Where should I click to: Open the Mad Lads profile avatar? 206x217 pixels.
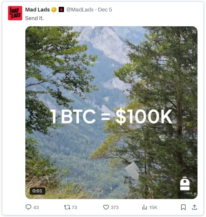click(x=15, y=13)
